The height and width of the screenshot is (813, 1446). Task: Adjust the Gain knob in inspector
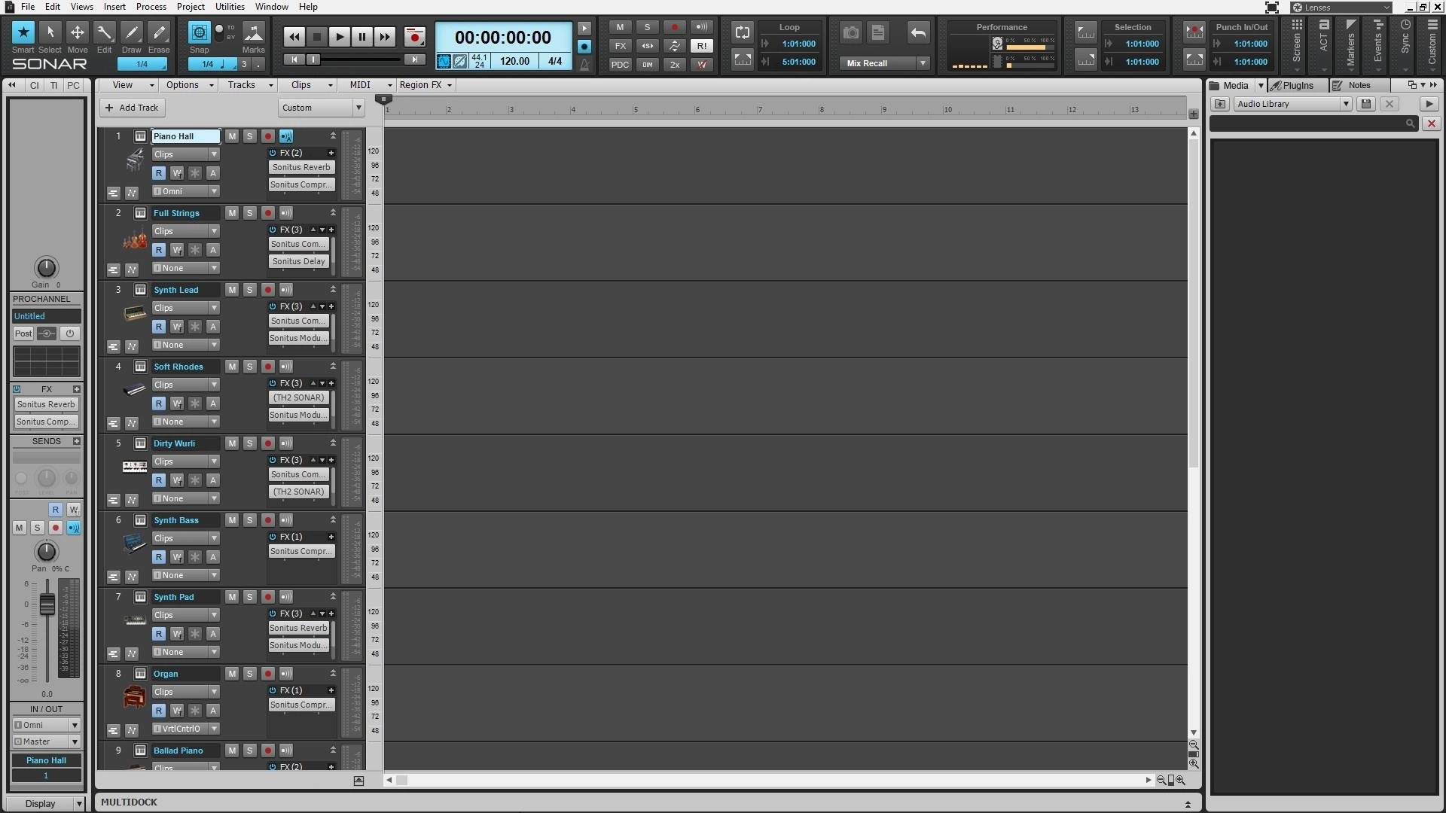[x=46, y=267]
